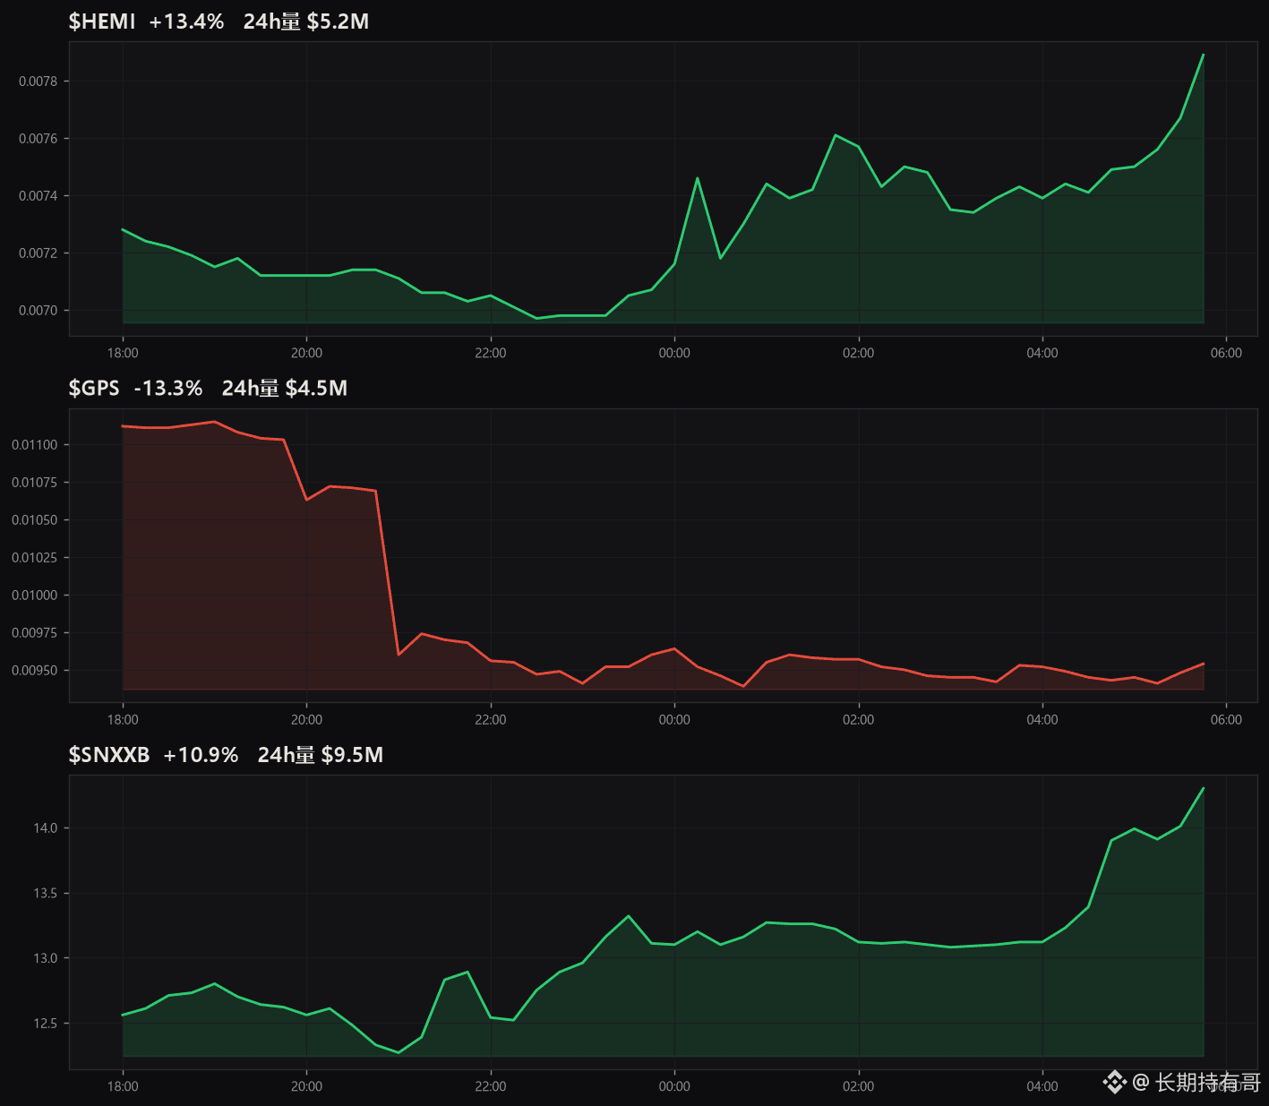Image resolution: width=1269 pixels, height=1106 pixels.
Task: Click 00:00 on the $HEMI time axis
Action: coord(674,353)
